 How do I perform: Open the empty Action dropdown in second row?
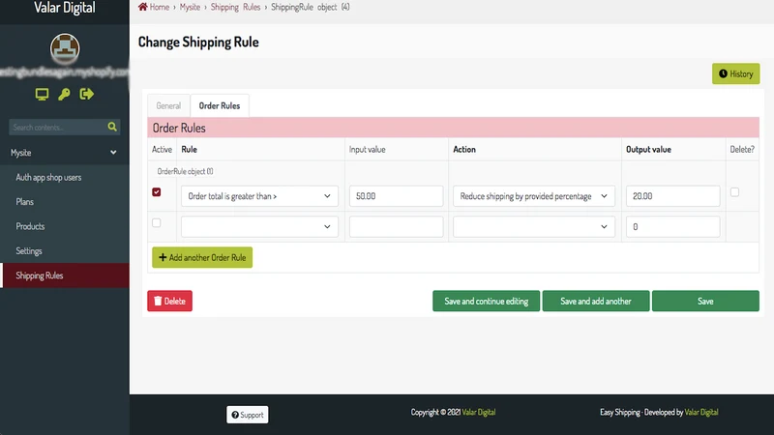point(534,226)
